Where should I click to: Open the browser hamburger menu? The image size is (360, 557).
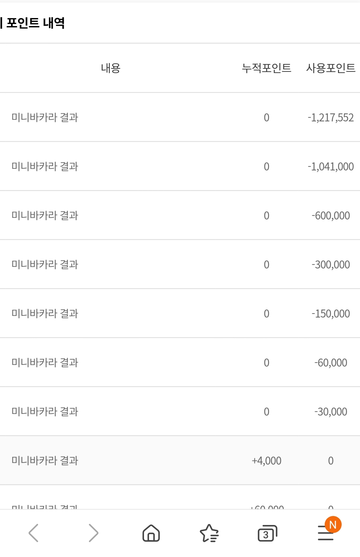pyautogui.click(x=326, y=533)
